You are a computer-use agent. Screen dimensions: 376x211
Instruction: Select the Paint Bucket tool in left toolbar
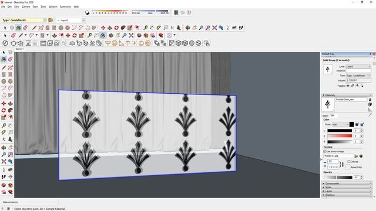coord(4,59)
